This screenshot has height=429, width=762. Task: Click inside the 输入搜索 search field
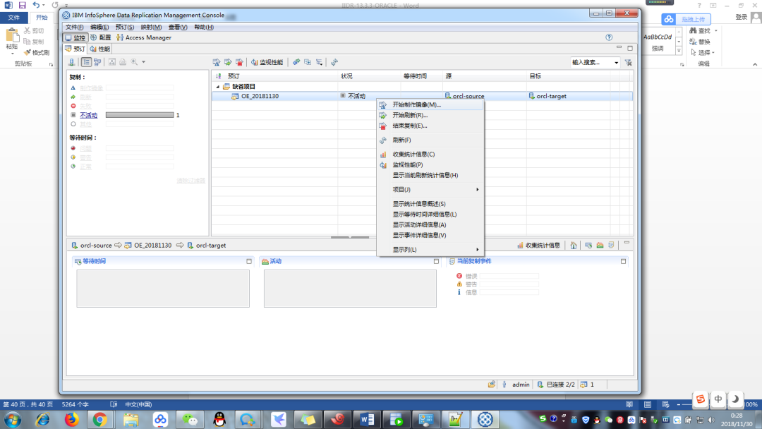591,62
